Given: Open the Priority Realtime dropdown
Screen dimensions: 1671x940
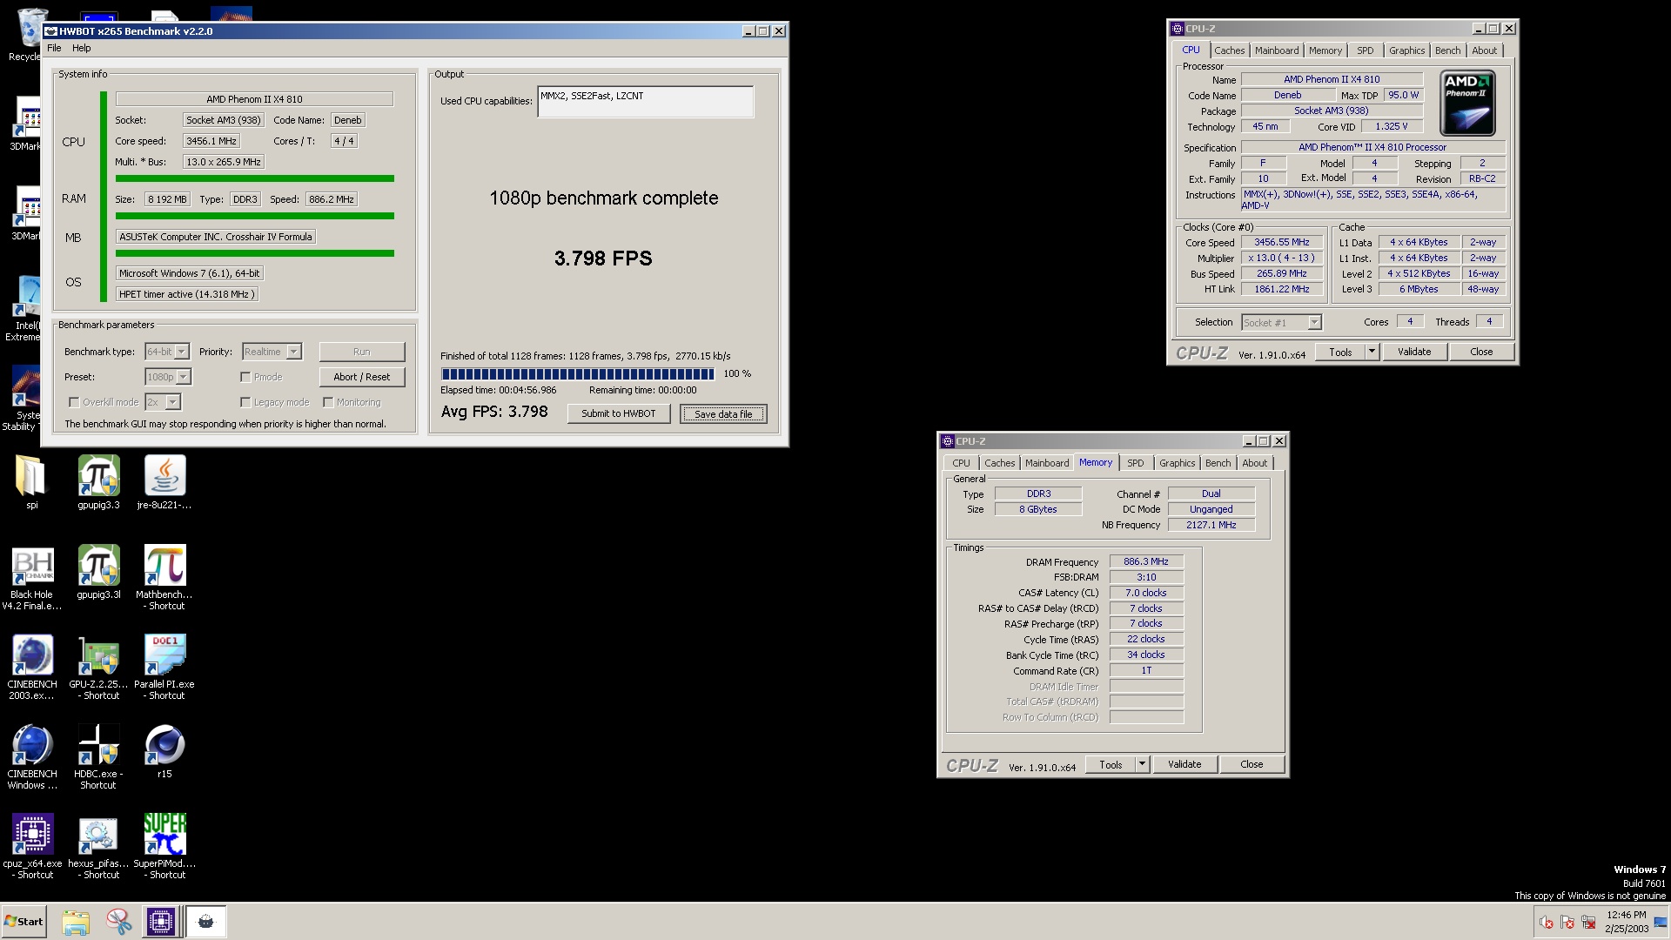Looking at the screenshot, I should click(x=272, y=352).
